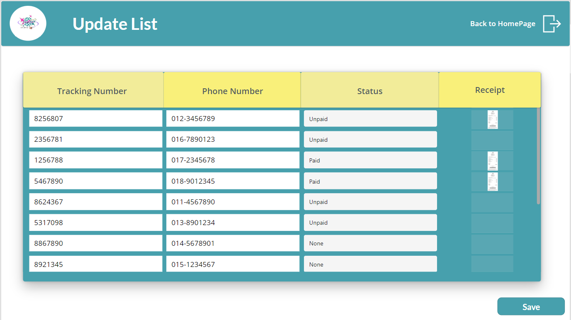Viewport: 571px width, 320px height.
Task: Open the None status dropdown for 8867890
Action: coord(370,243)
